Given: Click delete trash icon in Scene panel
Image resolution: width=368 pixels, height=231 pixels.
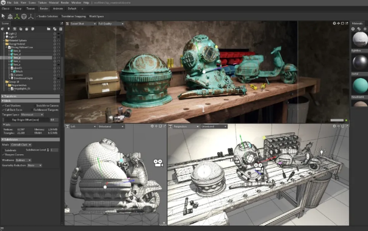Looking at the screenshot, I should [x=60, y=29].
